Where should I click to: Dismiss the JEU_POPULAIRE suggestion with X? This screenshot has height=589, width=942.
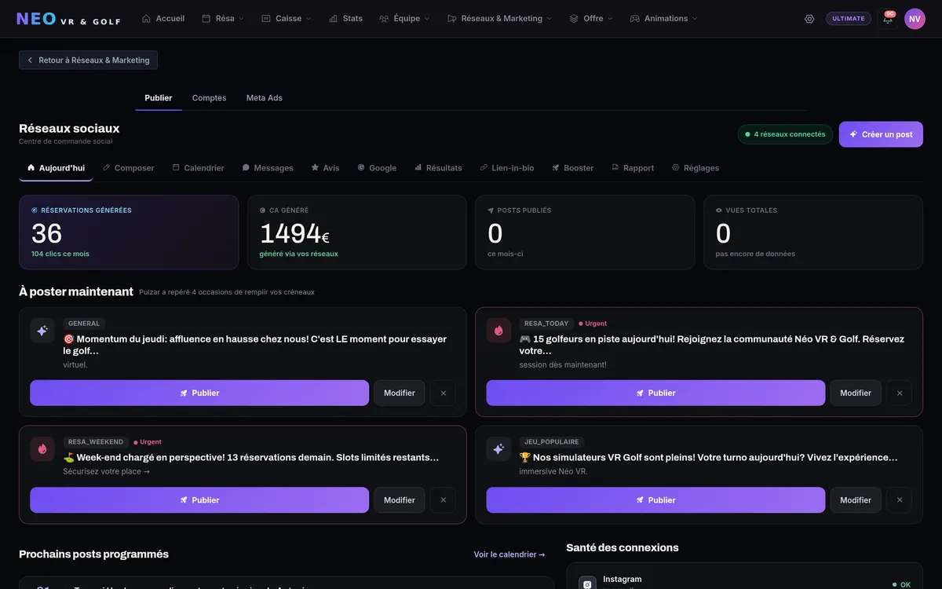[x=900, y=500]
